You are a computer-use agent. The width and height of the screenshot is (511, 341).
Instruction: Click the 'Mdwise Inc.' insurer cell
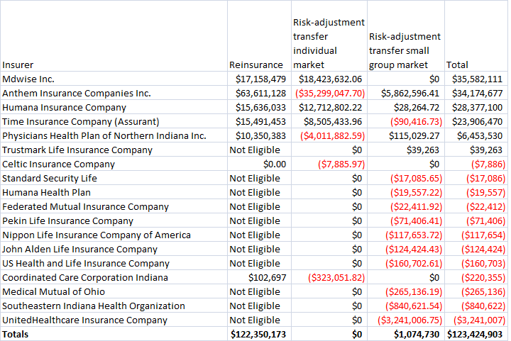click(x=114, y=79)
